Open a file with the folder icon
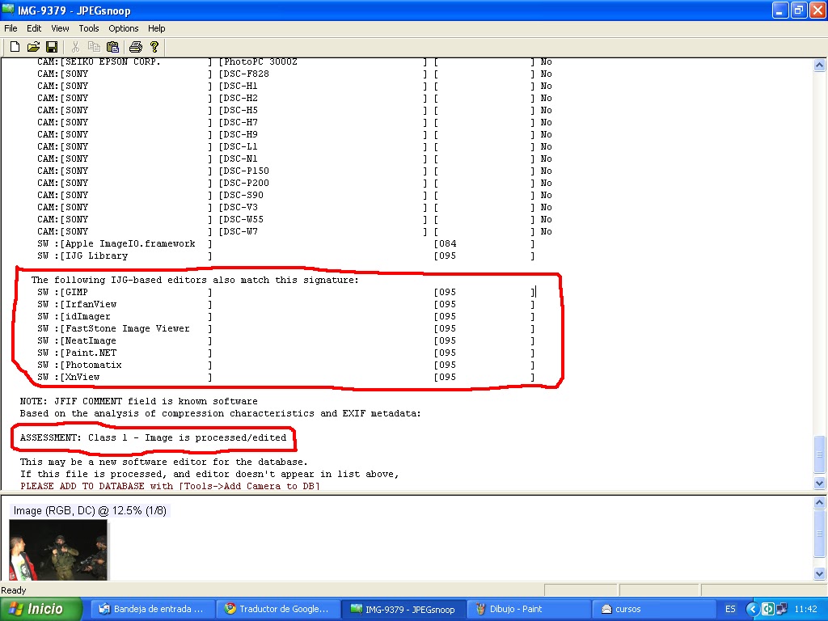Screen dimensions: 828x621 coord(33,47)
